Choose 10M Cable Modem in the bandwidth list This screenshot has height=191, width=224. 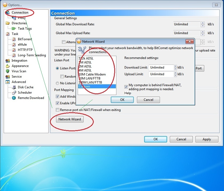point(92,74)
